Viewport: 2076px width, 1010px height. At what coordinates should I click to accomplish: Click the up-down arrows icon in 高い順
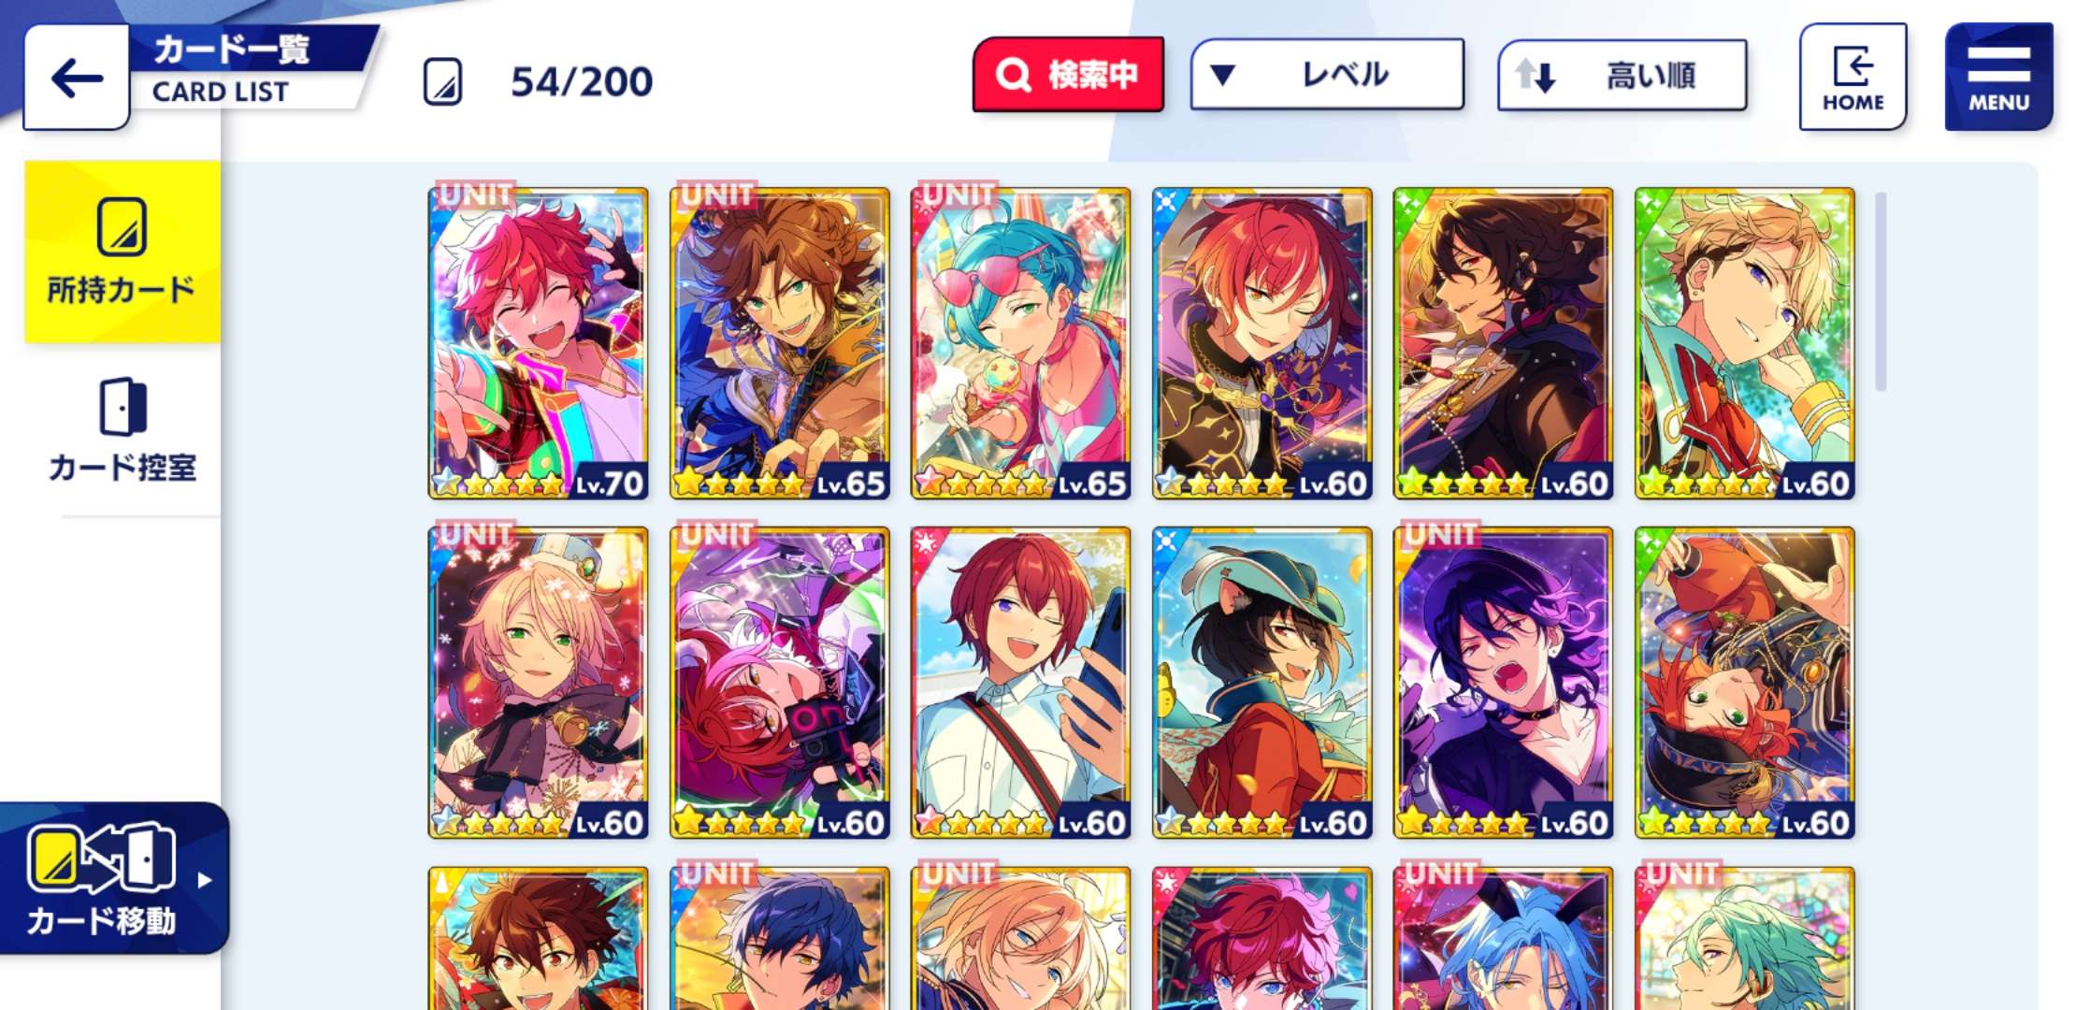coord(1535,76)
